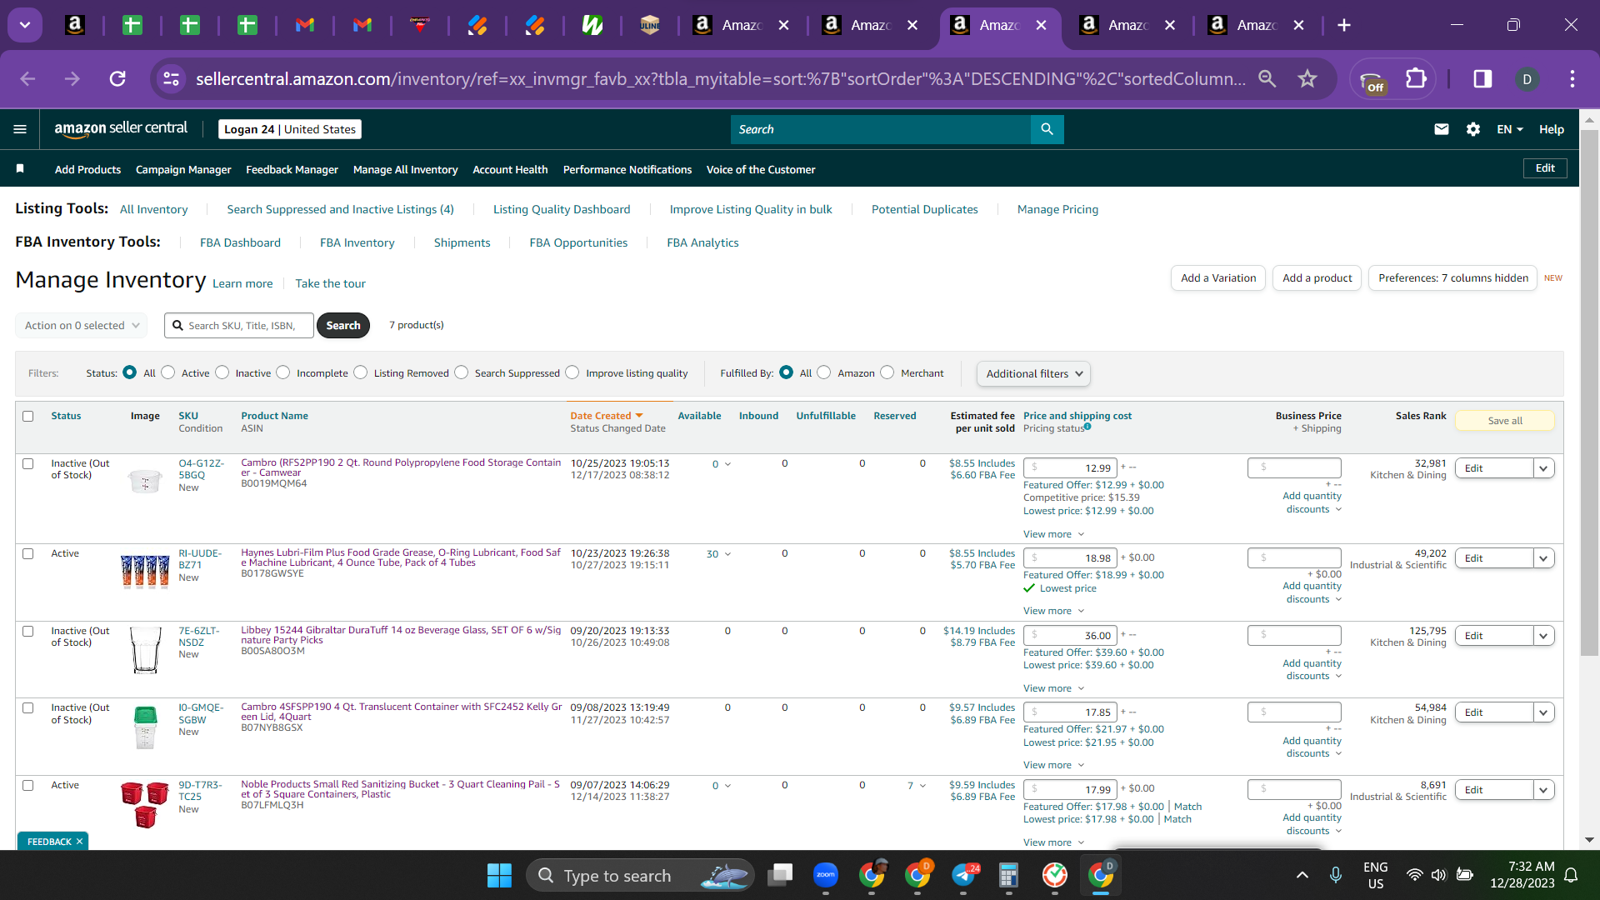Tick the select-all checkbox in table header

(x=28, y=416)
